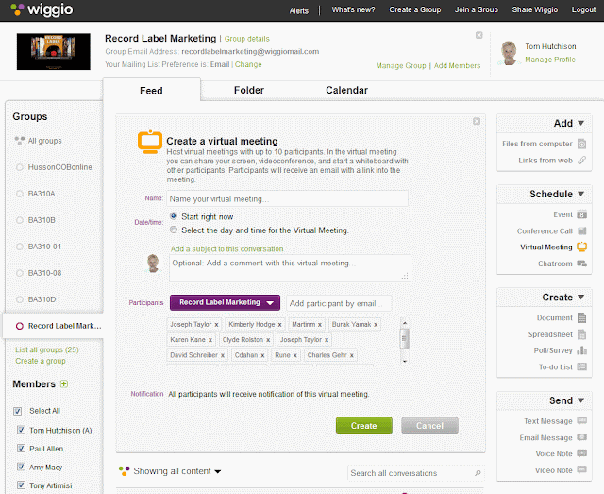Open What's new? in the top bar
Screen dimensions: 604x494
click(353, 9)
